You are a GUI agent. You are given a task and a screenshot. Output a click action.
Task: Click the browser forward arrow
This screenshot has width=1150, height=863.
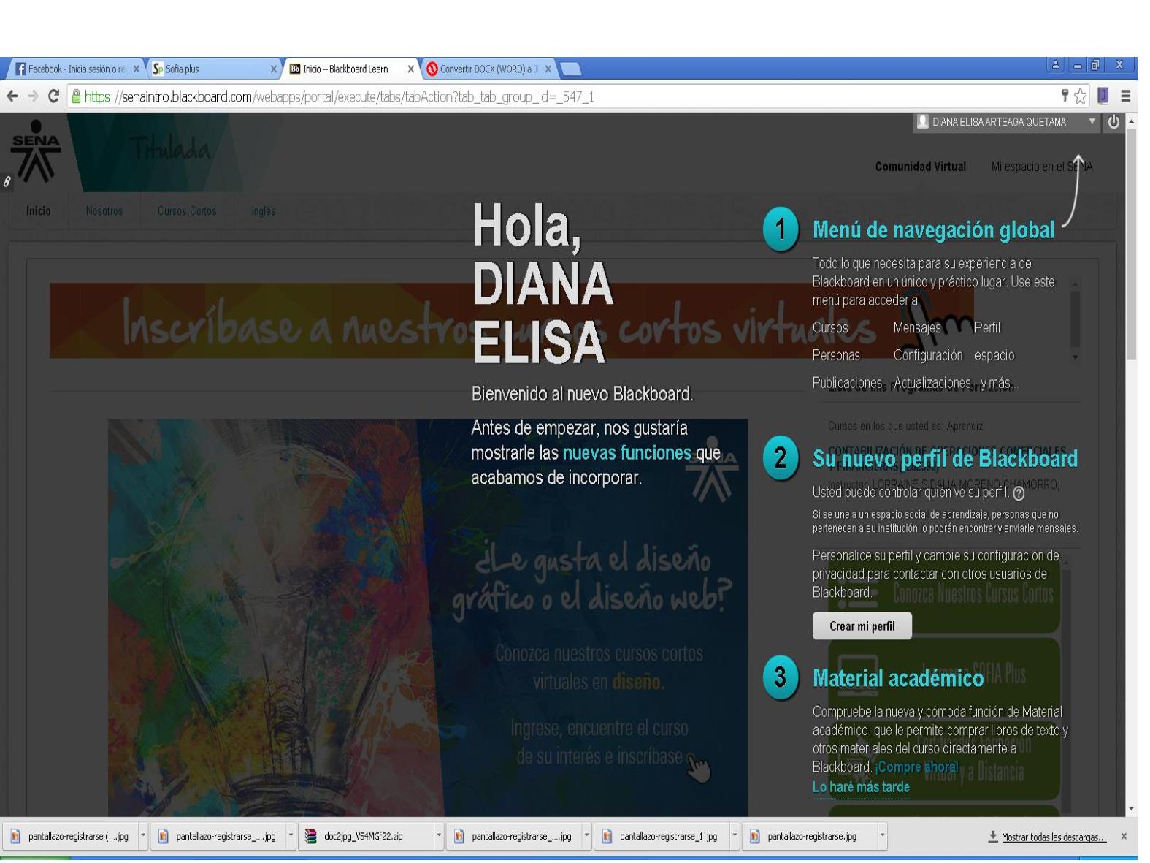pyautogui.click(x=32, y=96)
